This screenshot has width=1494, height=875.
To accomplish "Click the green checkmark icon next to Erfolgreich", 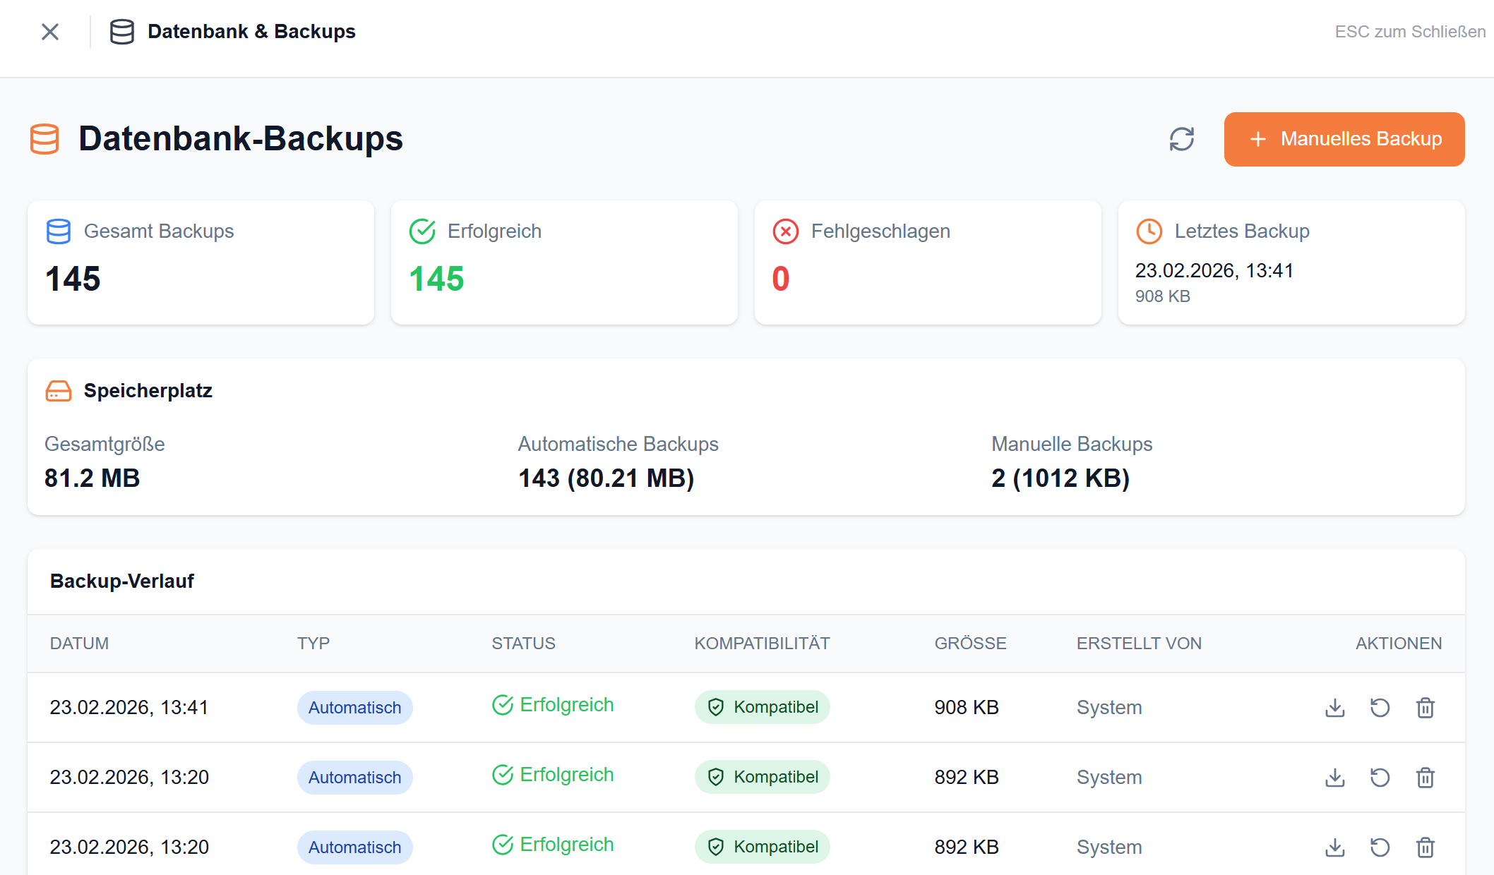I will (x=422, y=230).
